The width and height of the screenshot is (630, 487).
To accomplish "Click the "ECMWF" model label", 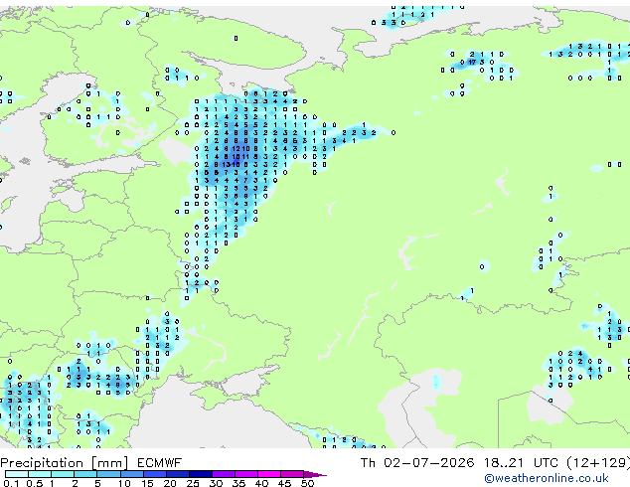I will pyautogui.click(x=160, y=463).
